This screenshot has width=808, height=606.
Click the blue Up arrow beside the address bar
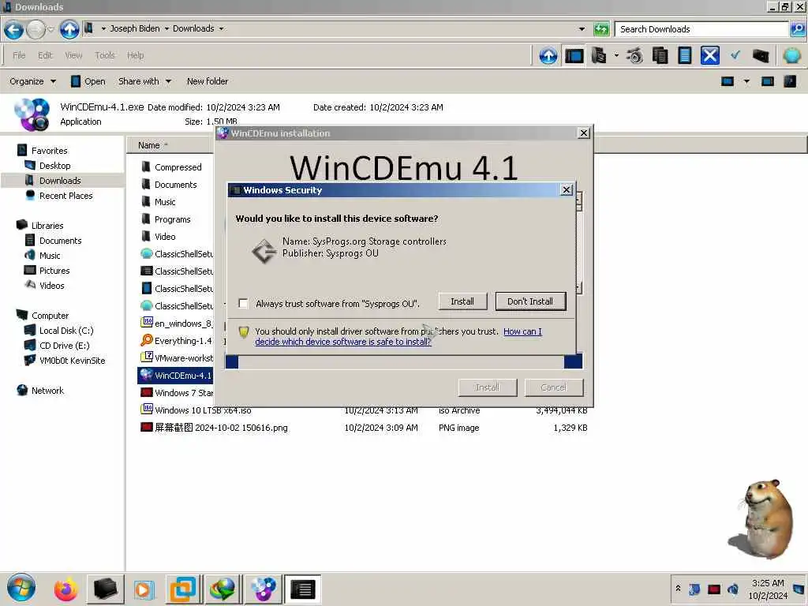tap(69, 29)
